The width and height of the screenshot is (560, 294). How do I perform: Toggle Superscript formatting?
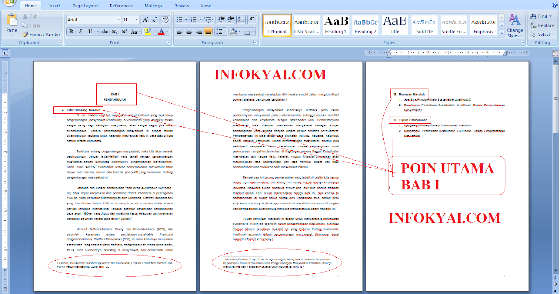(x=124, y=31)
